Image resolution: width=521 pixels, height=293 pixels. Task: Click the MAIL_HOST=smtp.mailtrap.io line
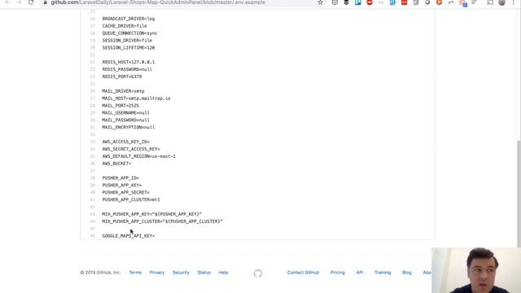tap(136, 98)
